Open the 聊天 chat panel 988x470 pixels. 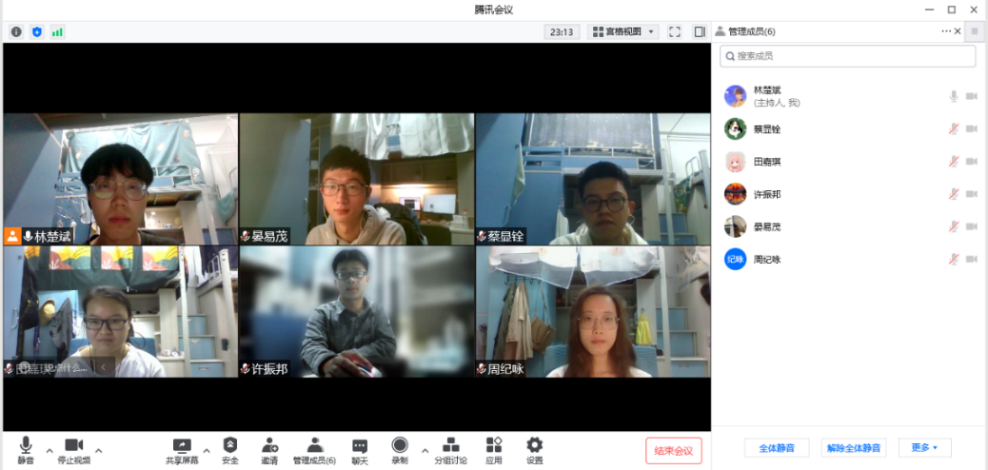pos(359,450)
